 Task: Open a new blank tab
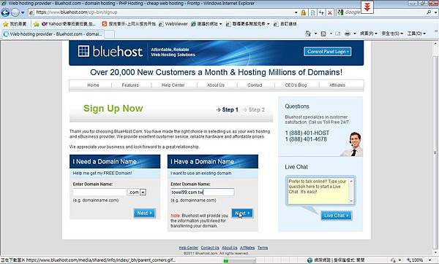coord(110,34)
